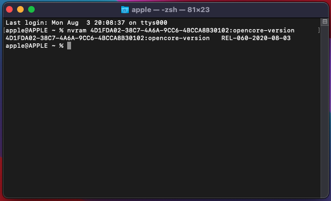The width and height of the screenshot is (331, 201).
Task: Click the 'REL-060-2020-08-03' version output
Action: (x=256, y=38)
